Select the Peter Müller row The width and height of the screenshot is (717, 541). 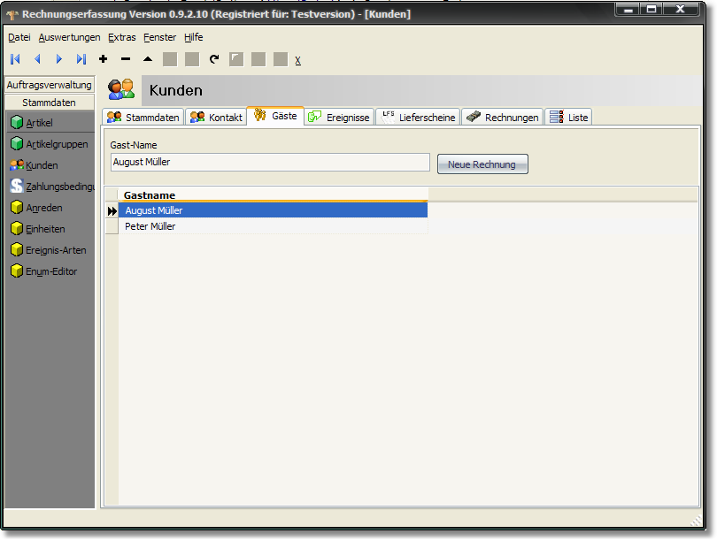tap(273, 226)
